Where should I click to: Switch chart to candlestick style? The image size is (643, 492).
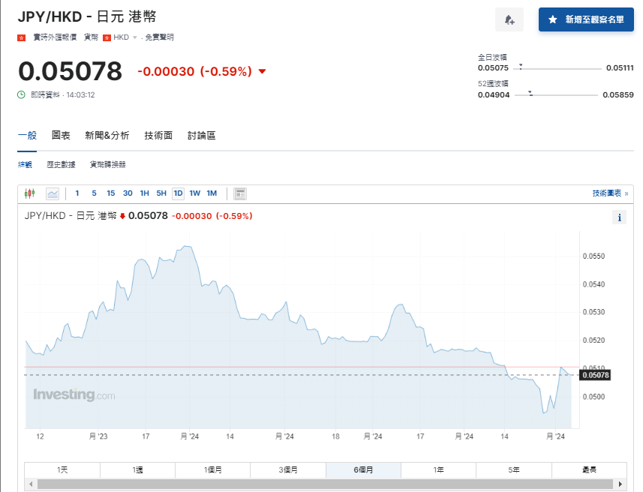pos(29,193)
